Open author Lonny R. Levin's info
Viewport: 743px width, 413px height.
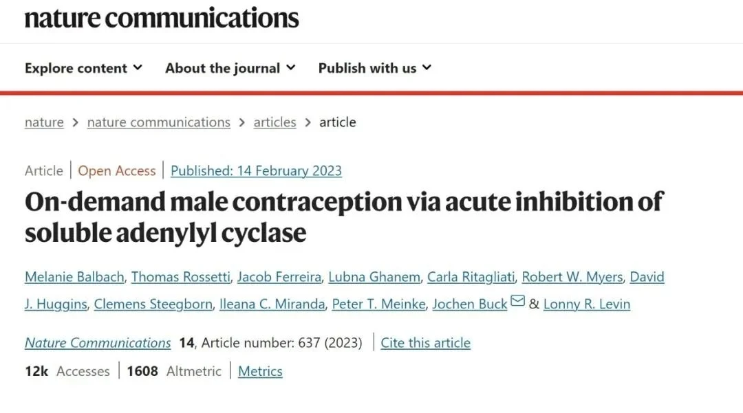tap(586, 304)
